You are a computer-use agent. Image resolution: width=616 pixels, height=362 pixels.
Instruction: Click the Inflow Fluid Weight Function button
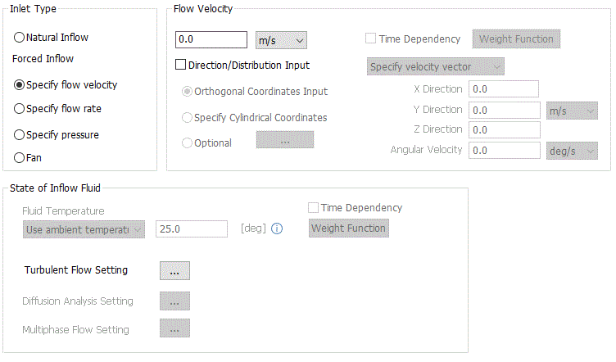(348, 228)
